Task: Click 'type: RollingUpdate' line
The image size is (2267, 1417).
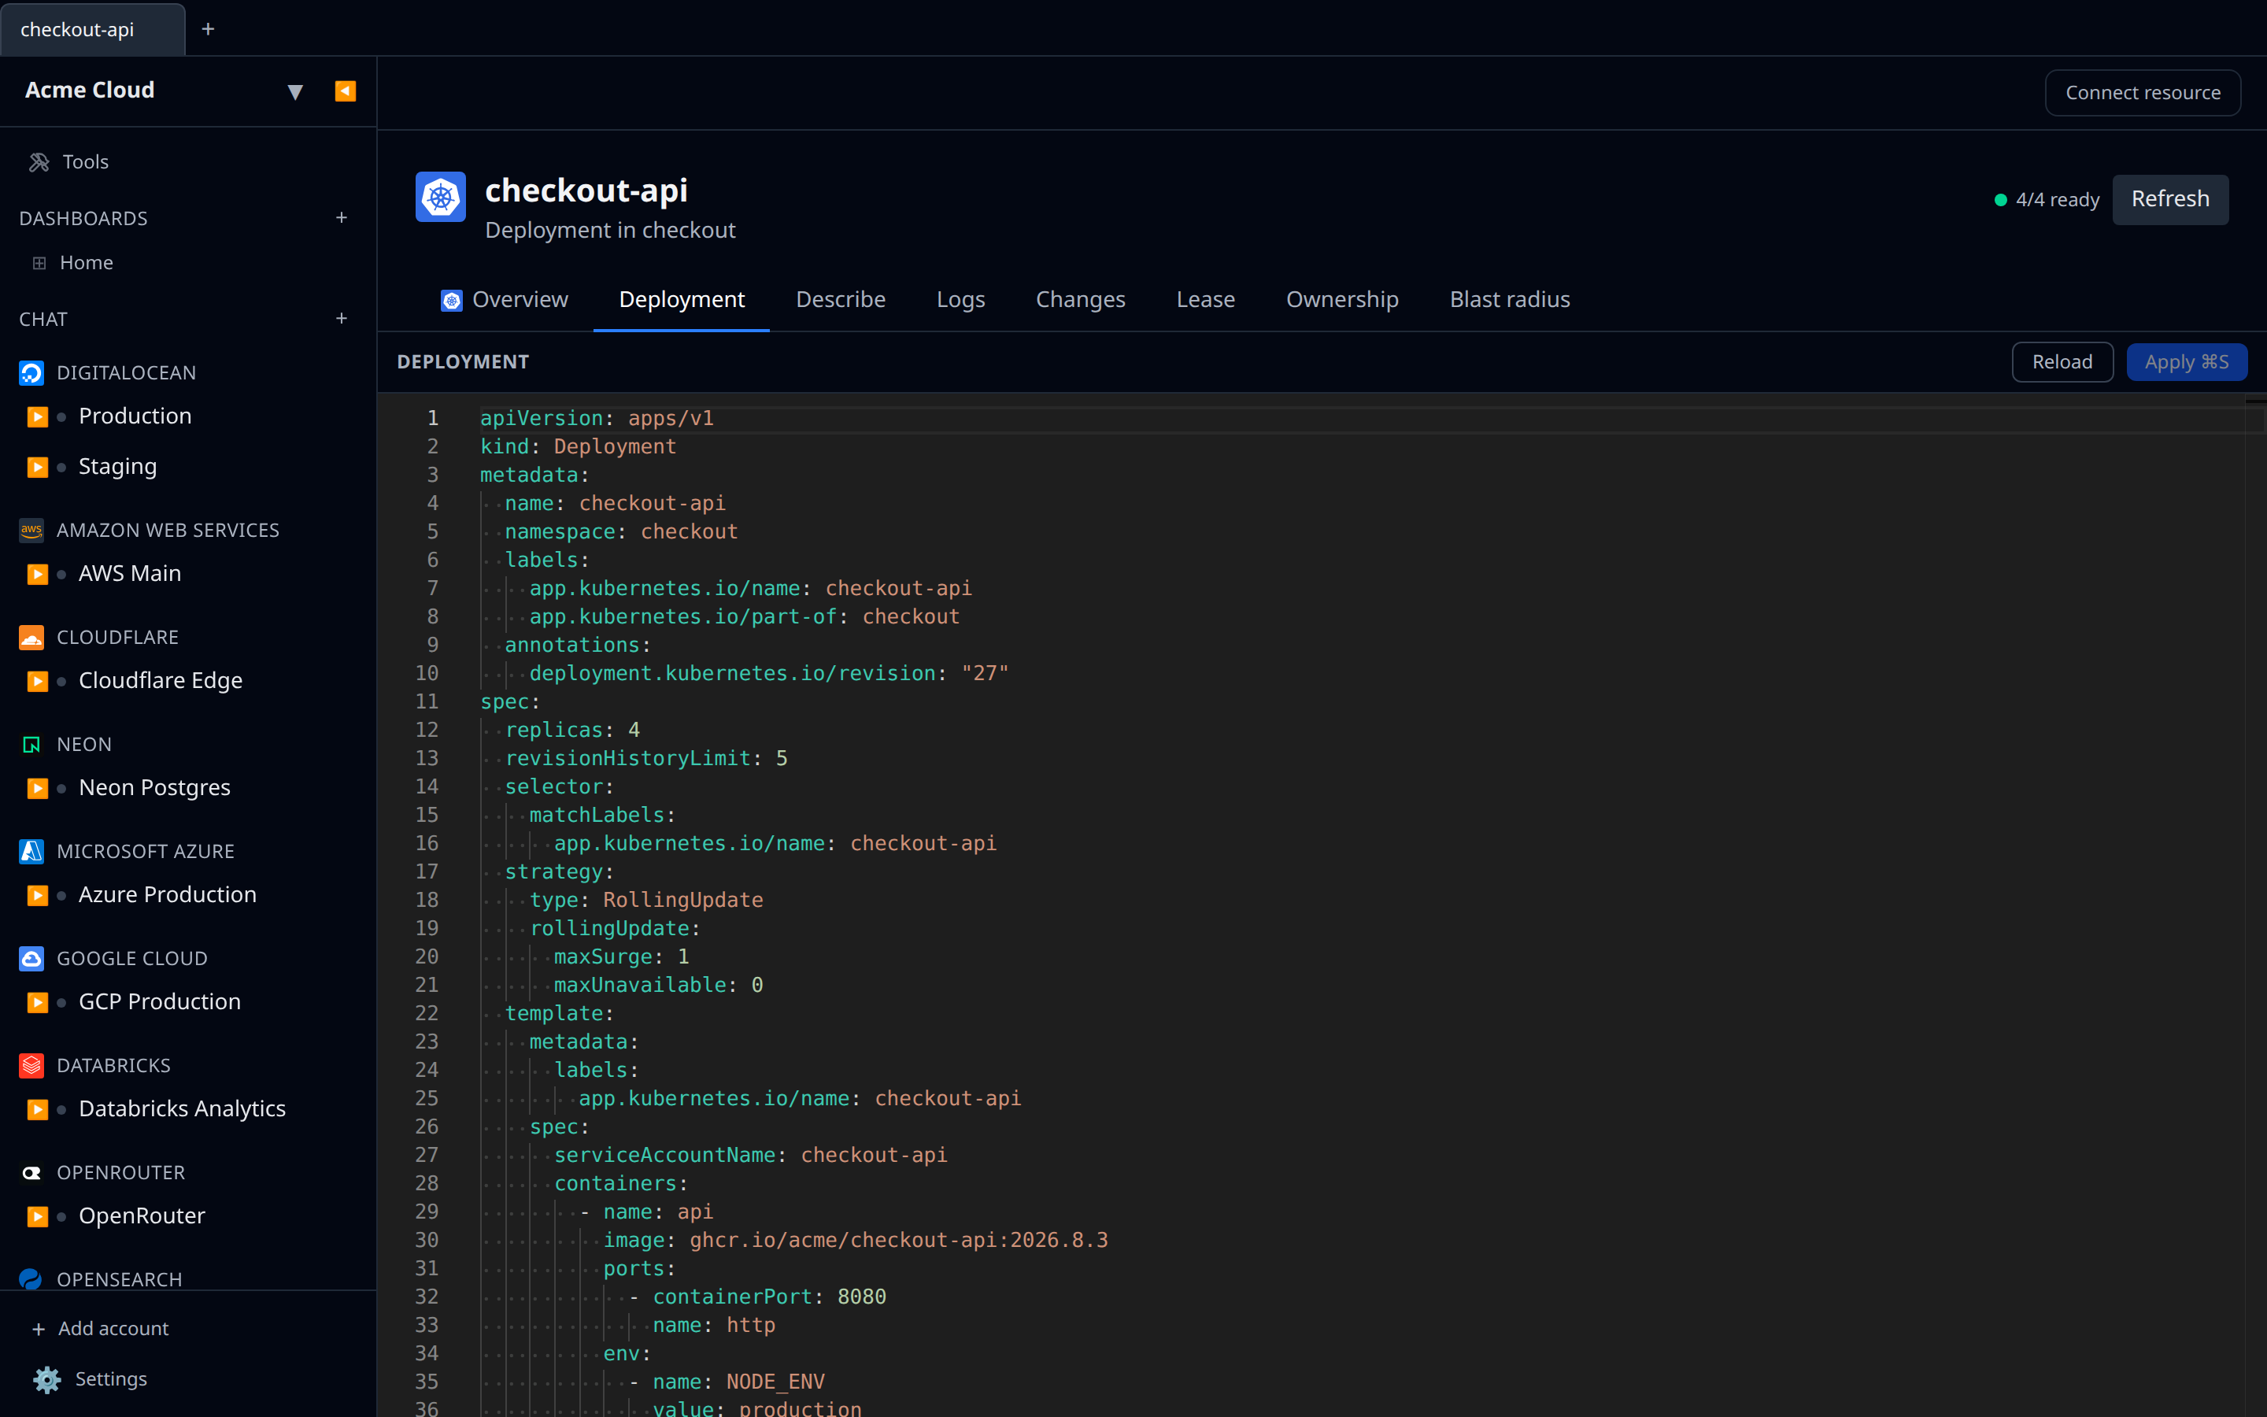Action: point(646,901)
